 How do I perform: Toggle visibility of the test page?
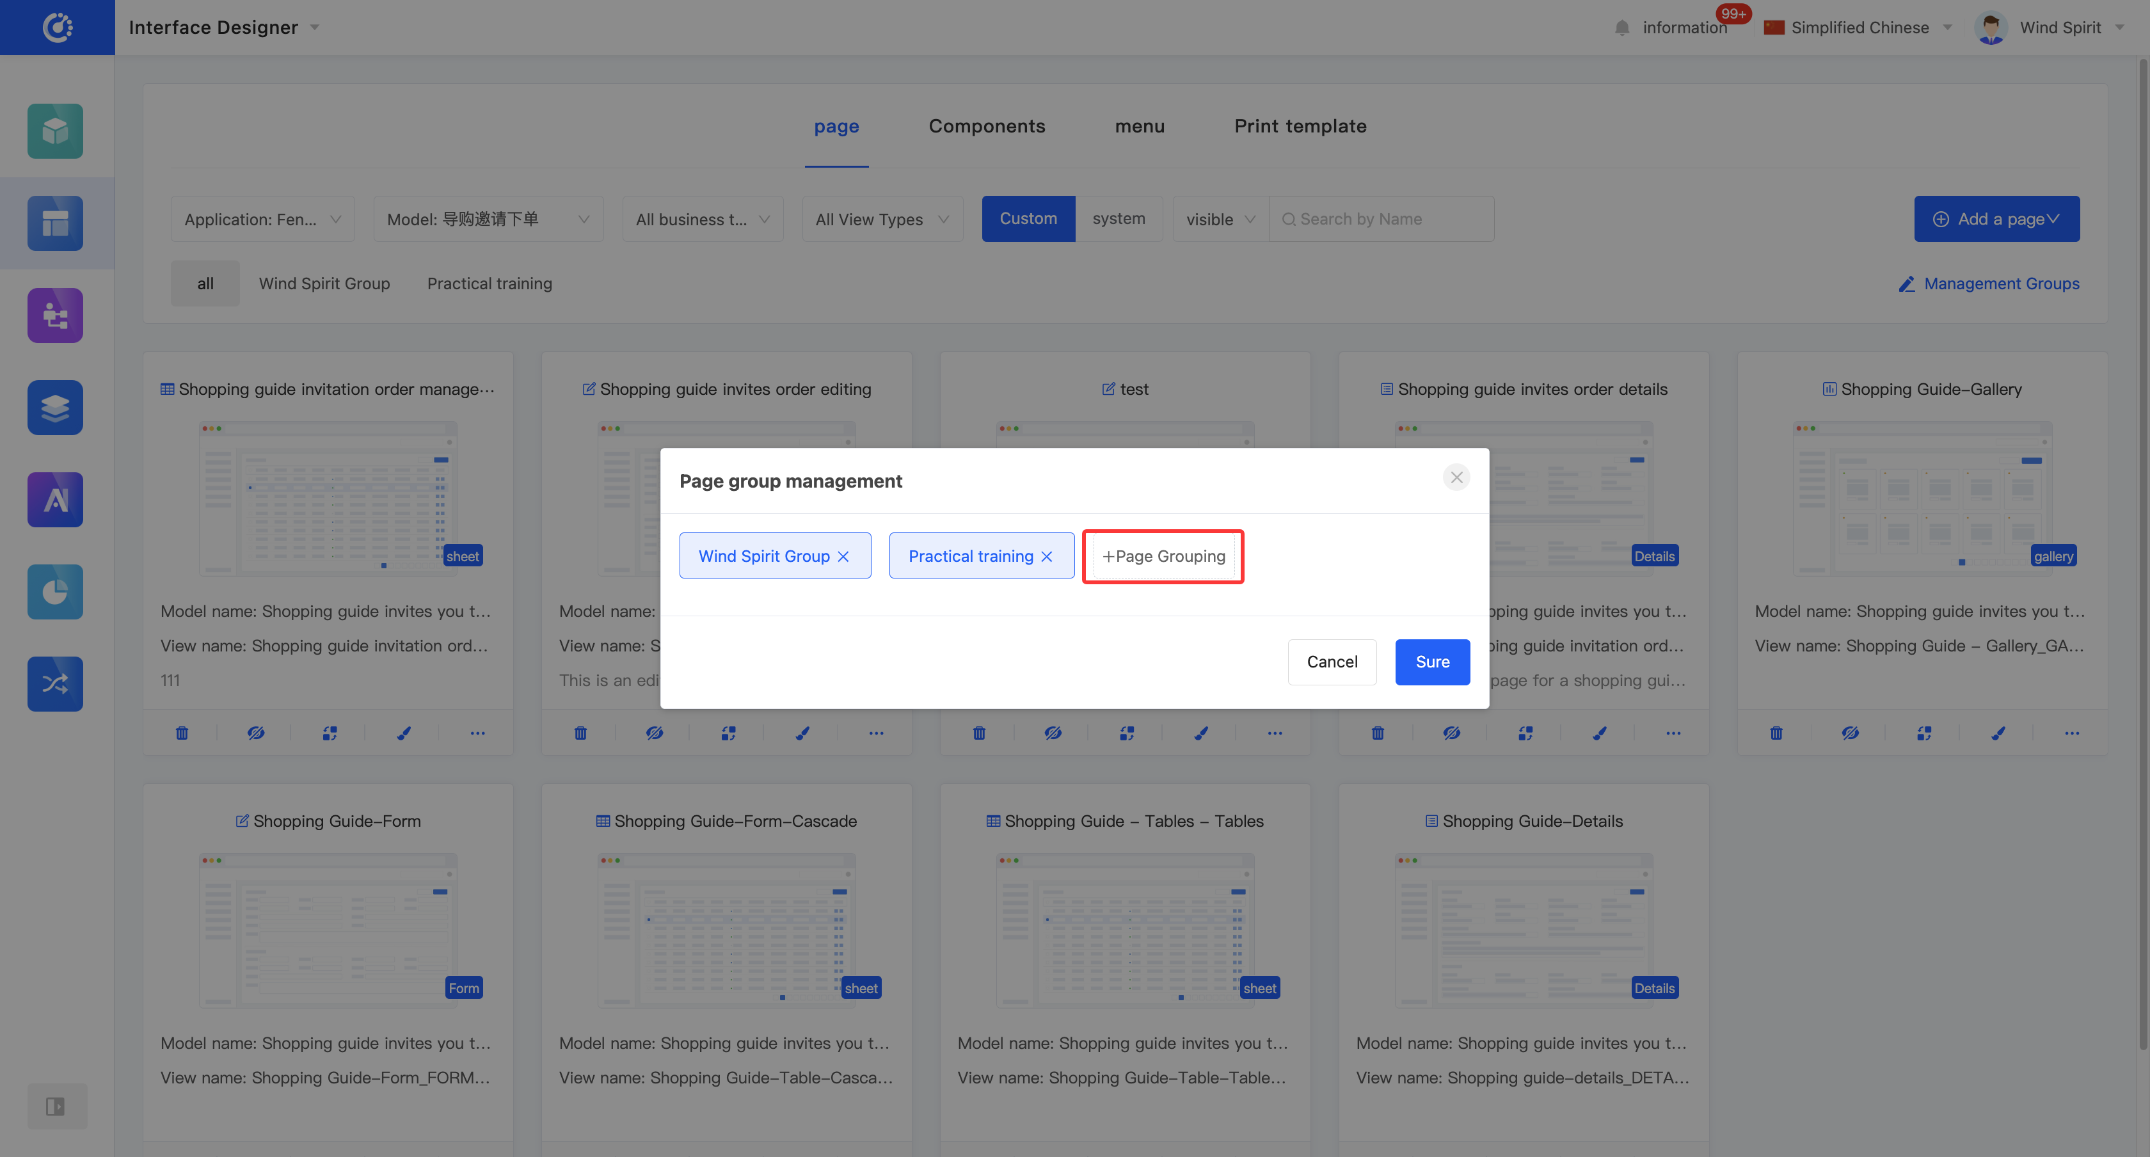click(1053, 733)
